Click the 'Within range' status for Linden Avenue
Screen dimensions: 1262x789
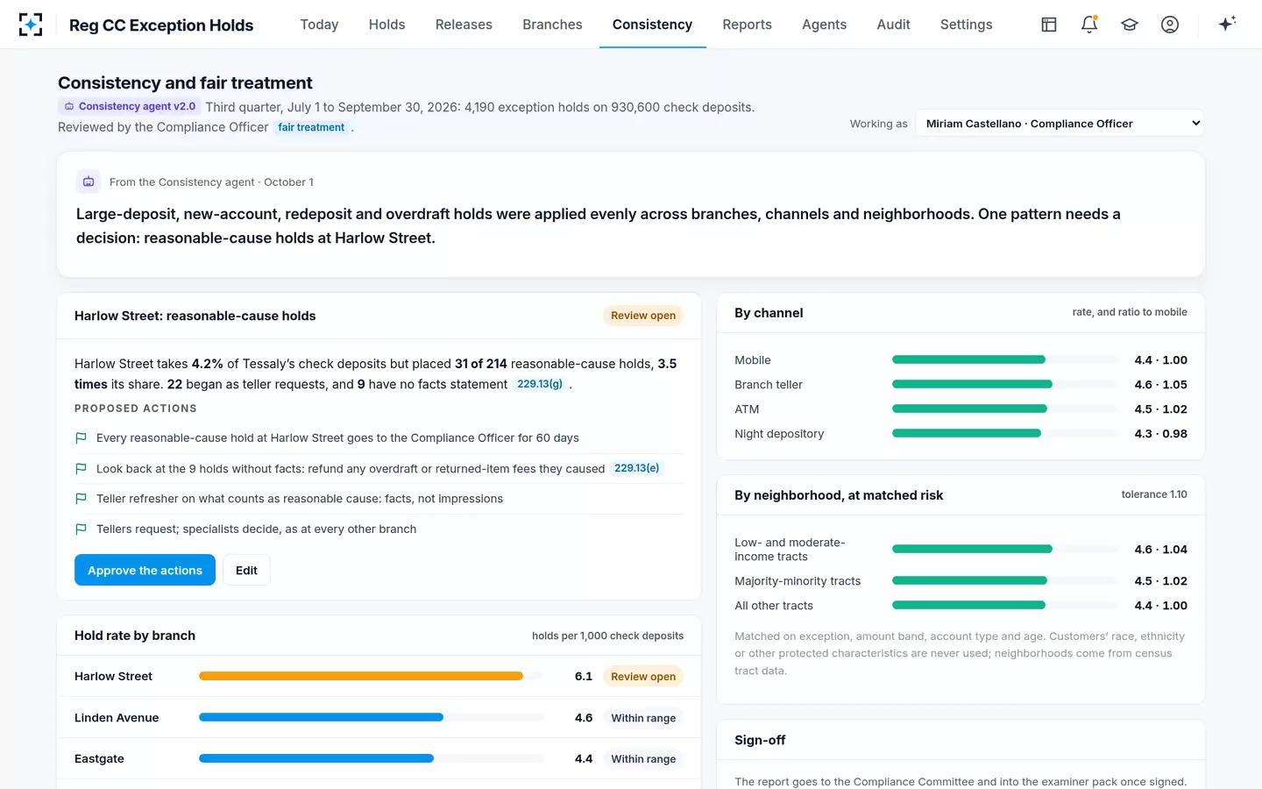[643, 718]
